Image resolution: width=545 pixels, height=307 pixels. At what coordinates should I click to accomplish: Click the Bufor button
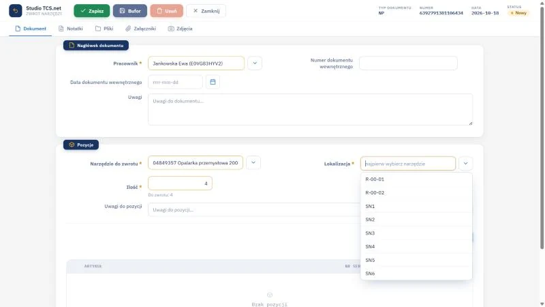[130, 11]
